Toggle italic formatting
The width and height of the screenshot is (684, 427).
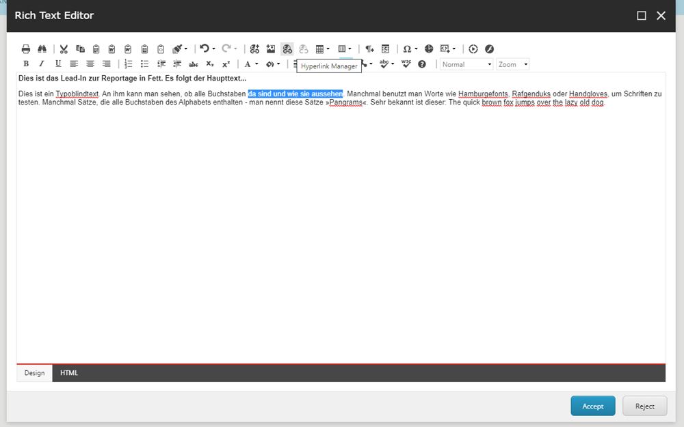tap(42, 64)
